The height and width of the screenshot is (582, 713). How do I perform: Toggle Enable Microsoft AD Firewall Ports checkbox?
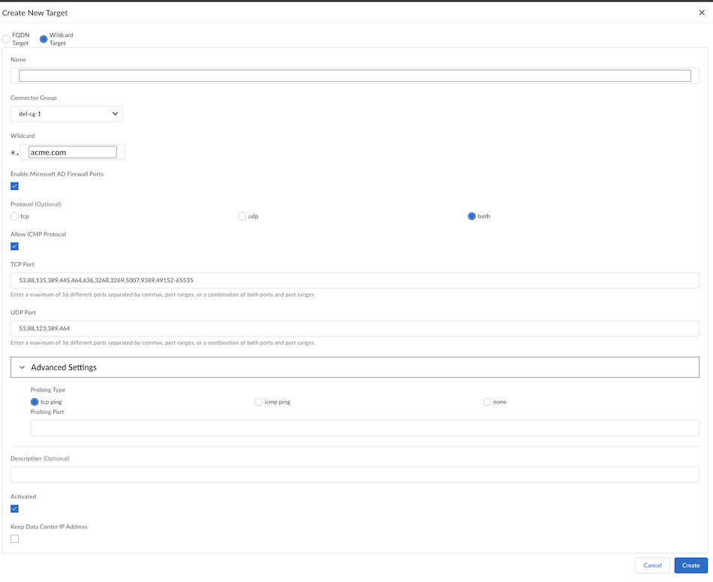pos(14,186)
